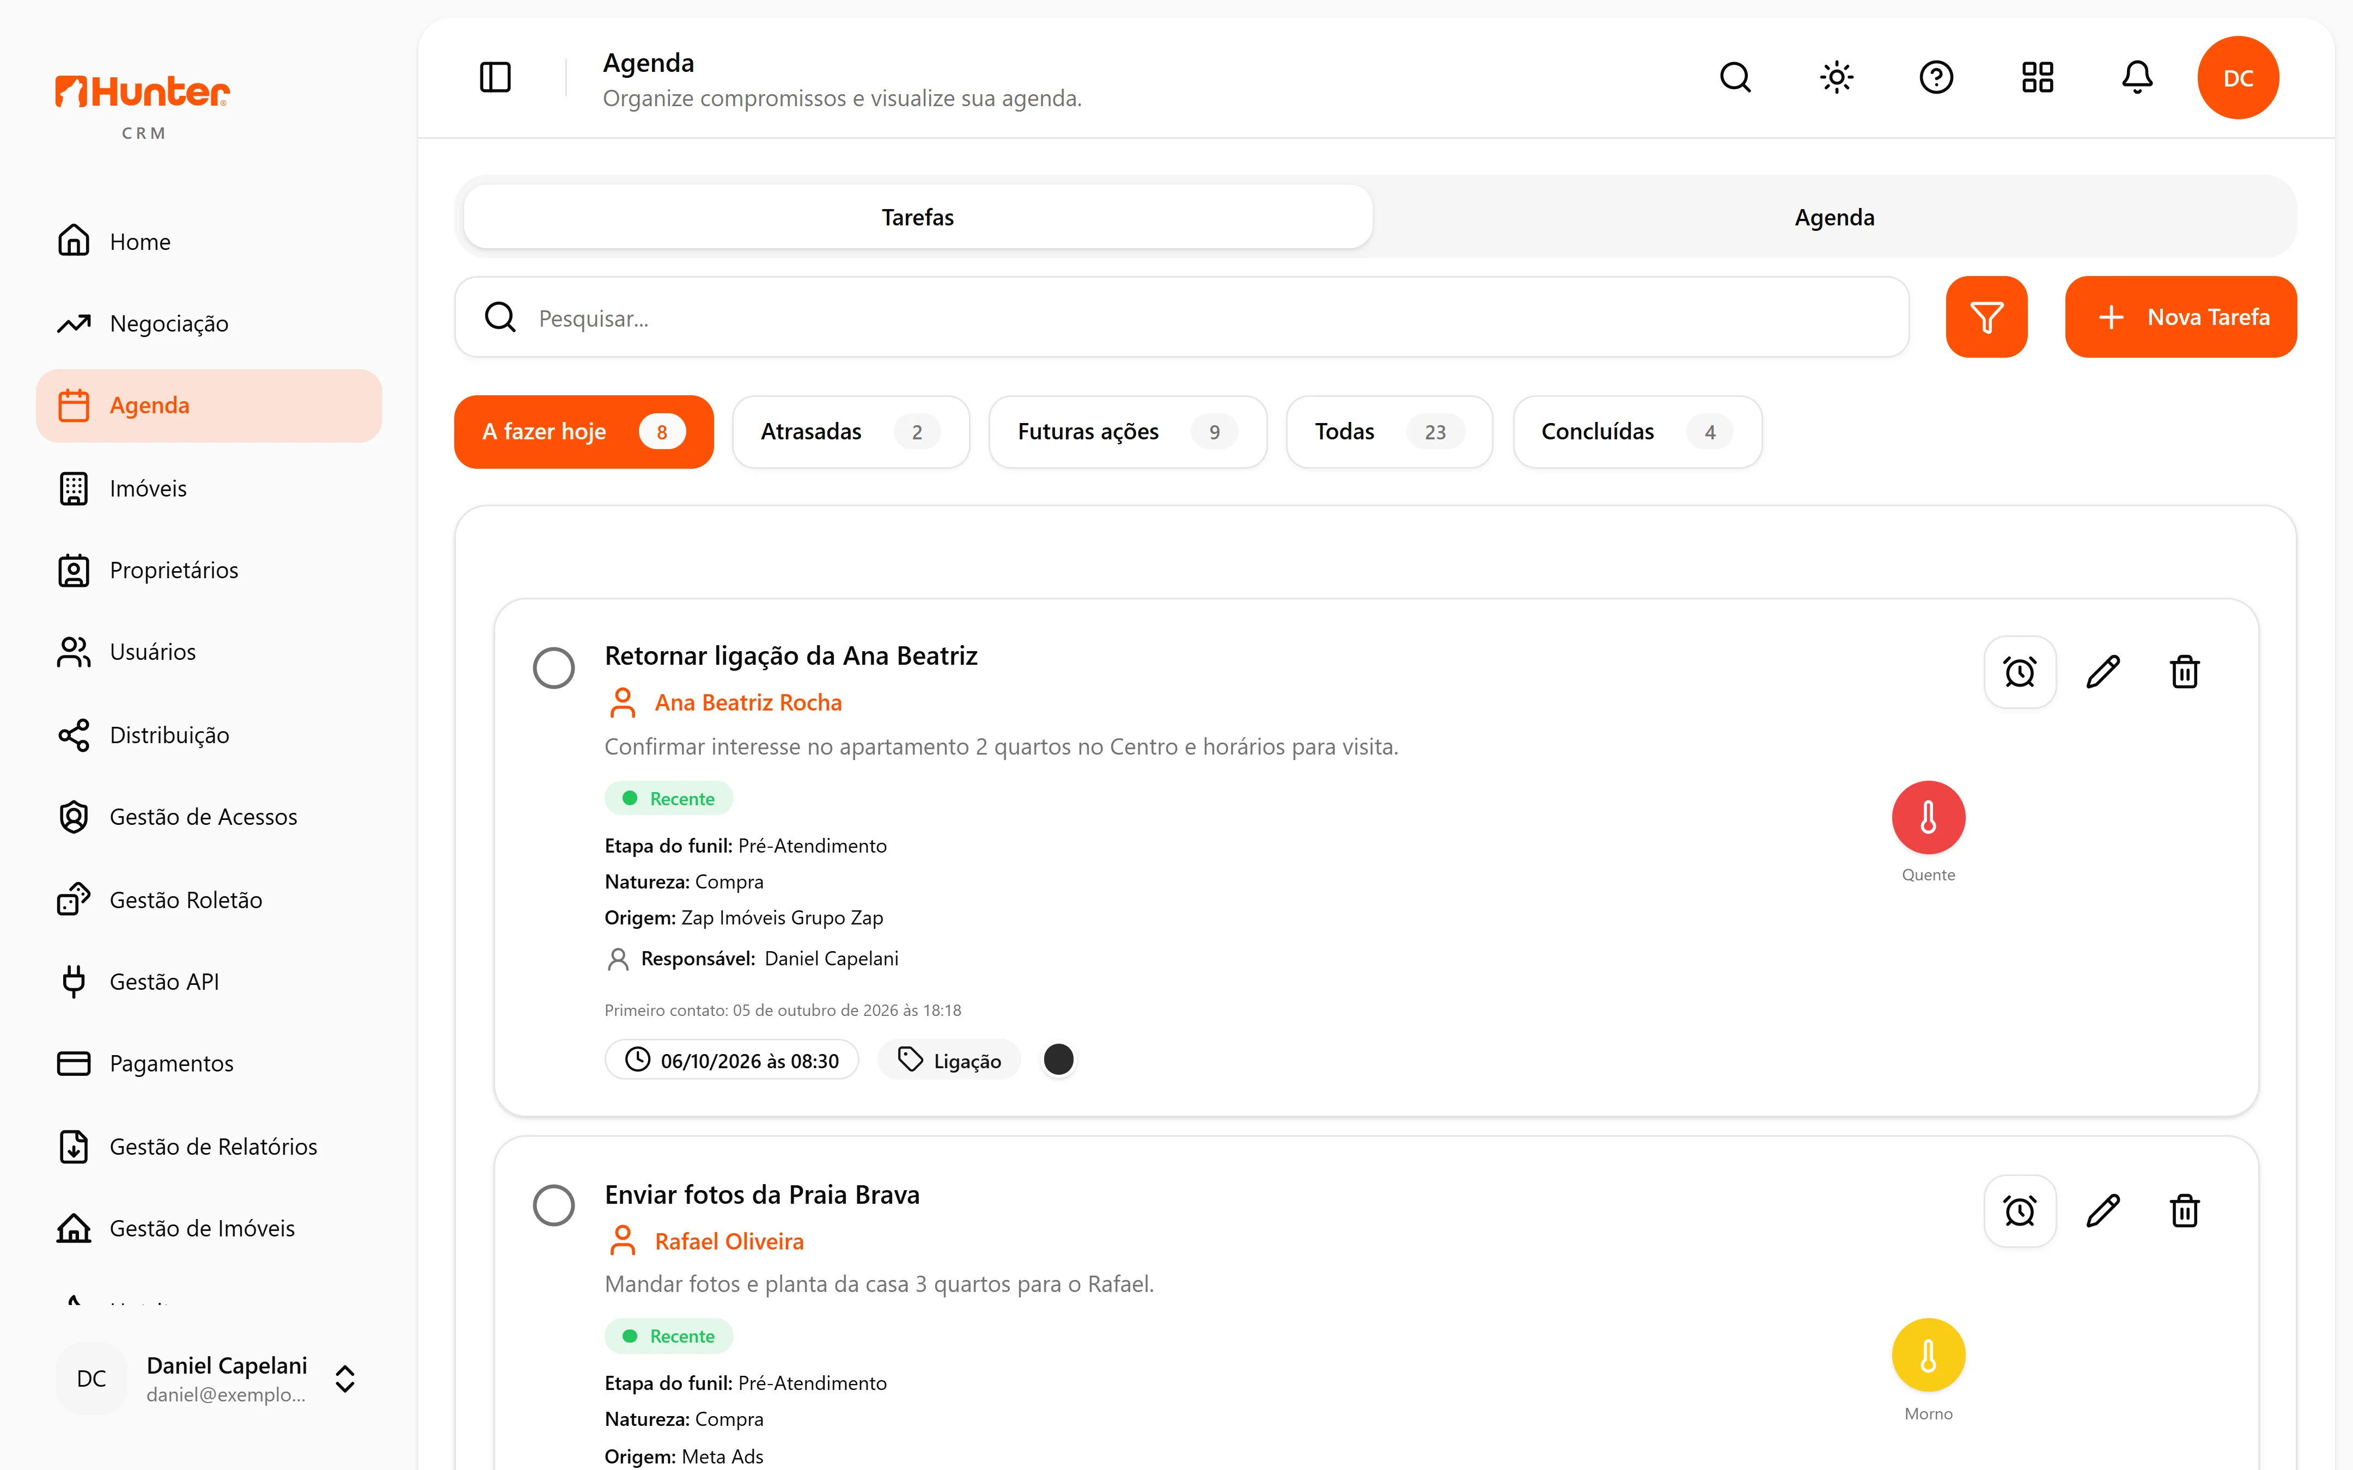Toggle light theme with the sun icon
Viewport: 2353px width, 1470px height.
tap(1836, 77)
